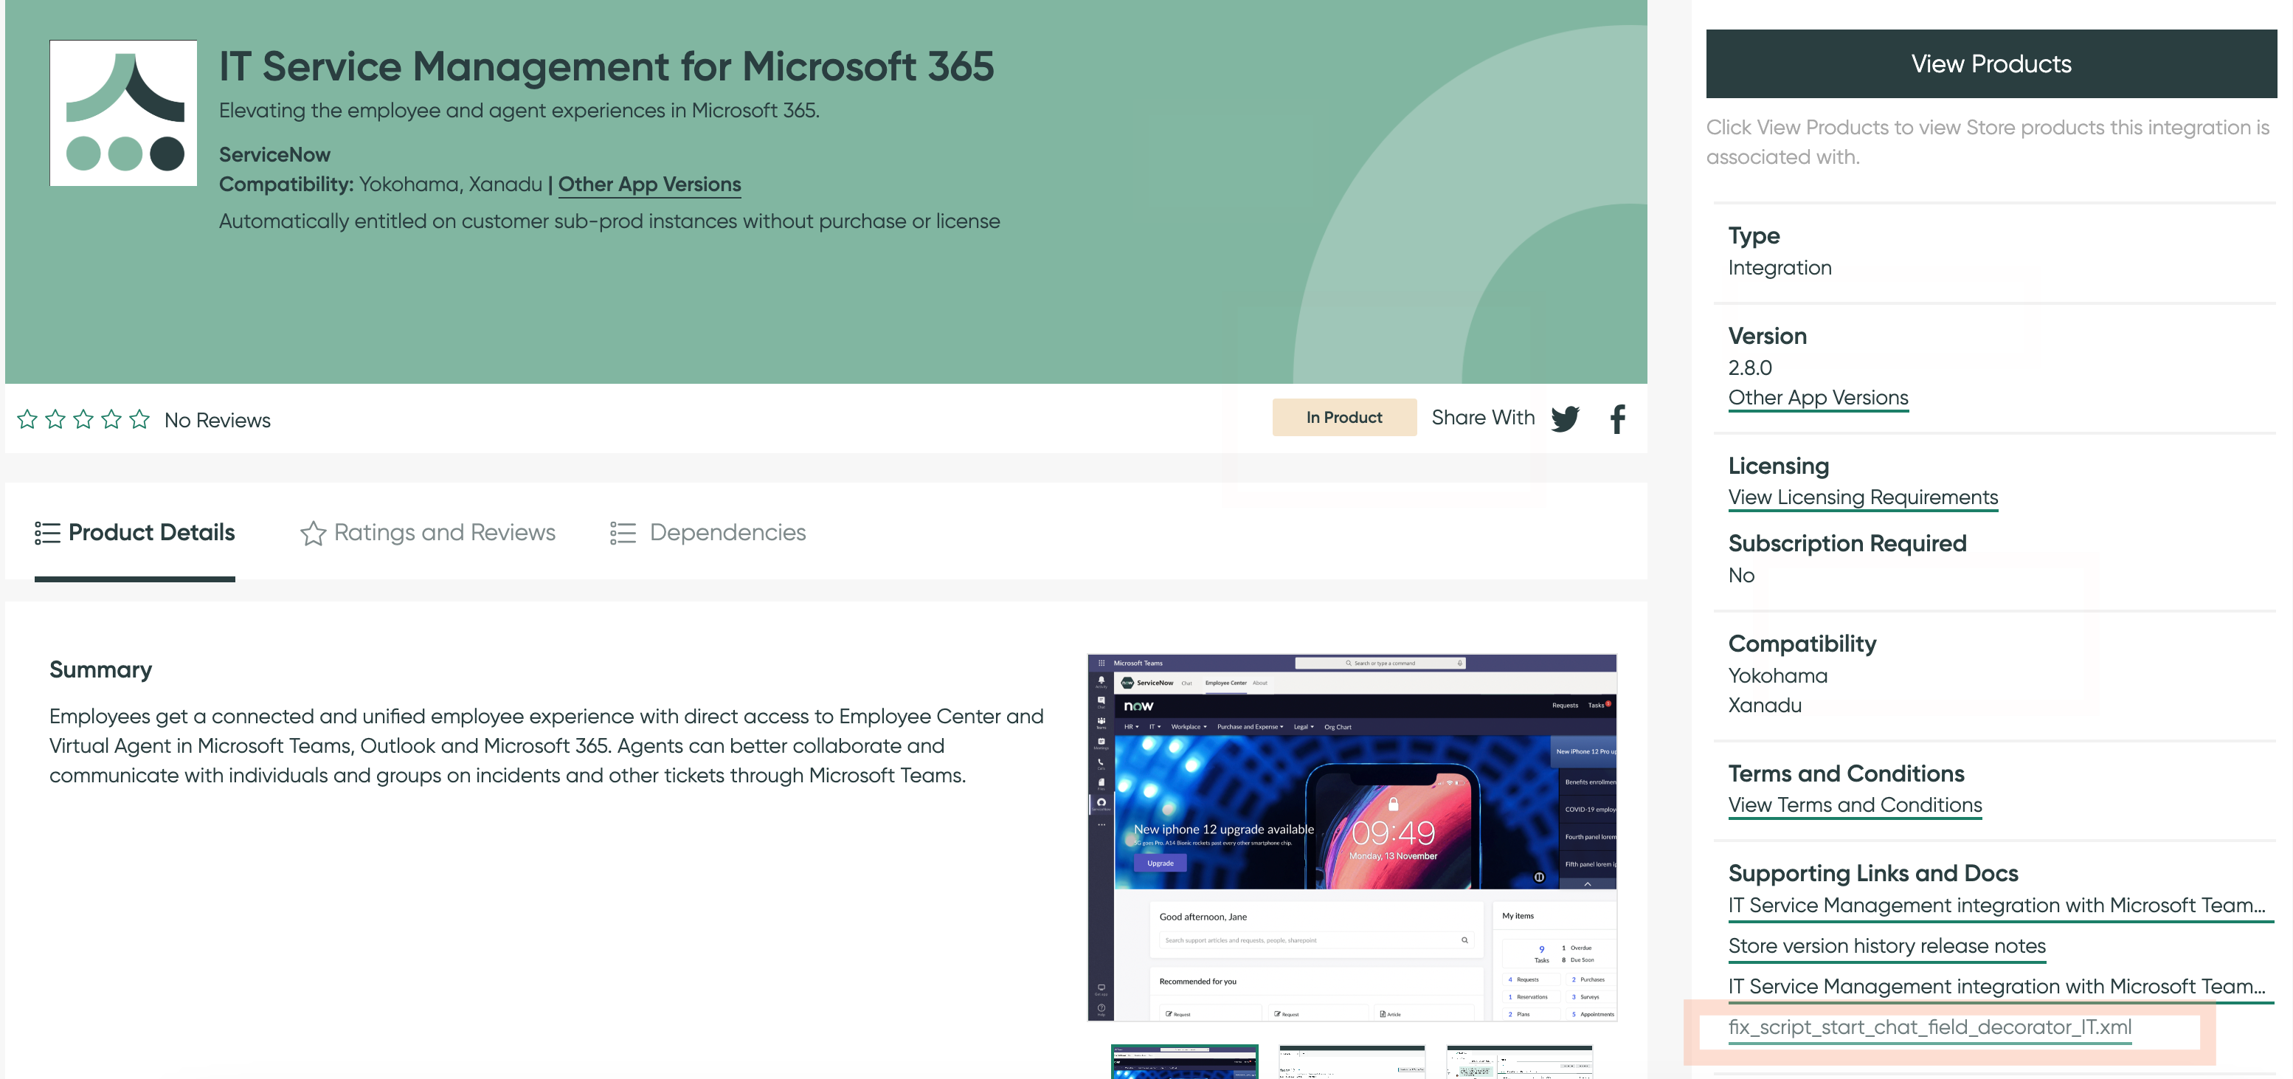This screenshot has height=1079, width=2293.
Task: Share the app on Facebook
Action: point(1617,418)
